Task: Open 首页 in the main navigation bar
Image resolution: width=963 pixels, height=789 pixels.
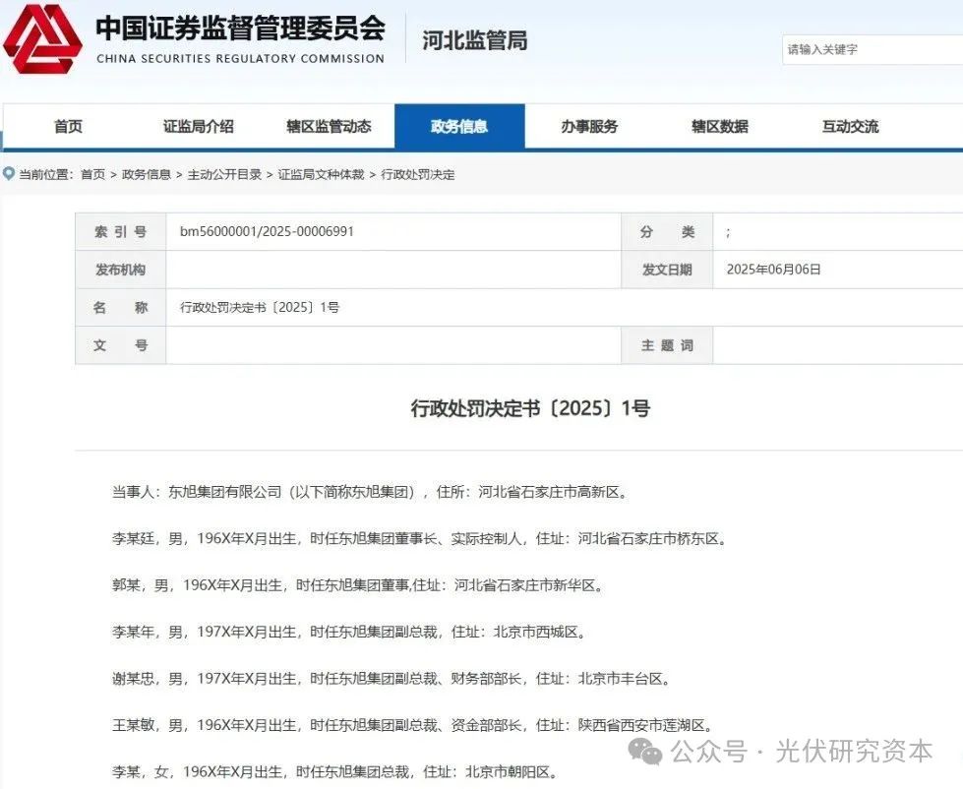Action: (68, 127)
